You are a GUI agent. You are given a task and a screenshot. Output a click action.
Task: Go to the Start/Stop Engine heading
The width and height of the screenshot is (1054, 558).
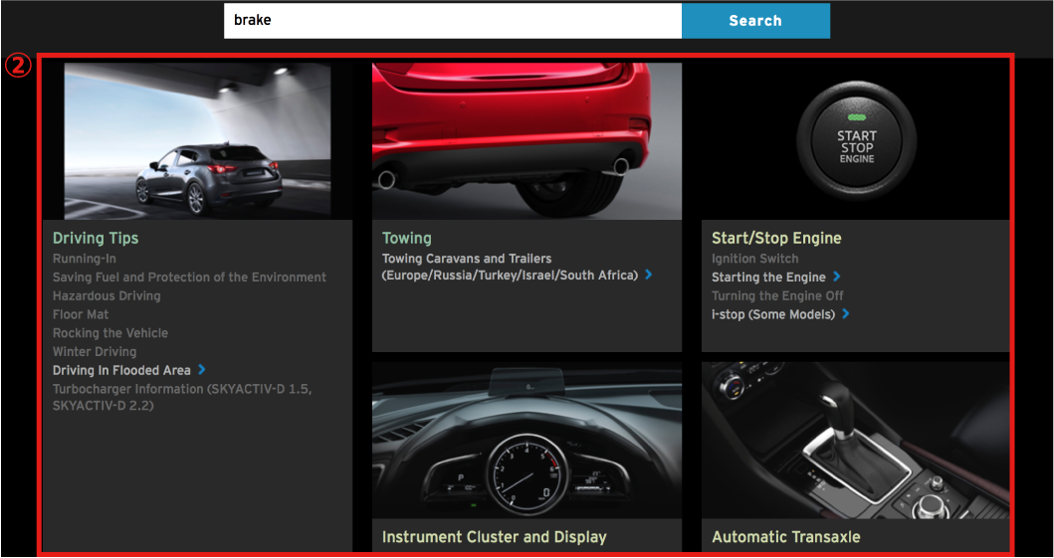click(x=776, y=239)
